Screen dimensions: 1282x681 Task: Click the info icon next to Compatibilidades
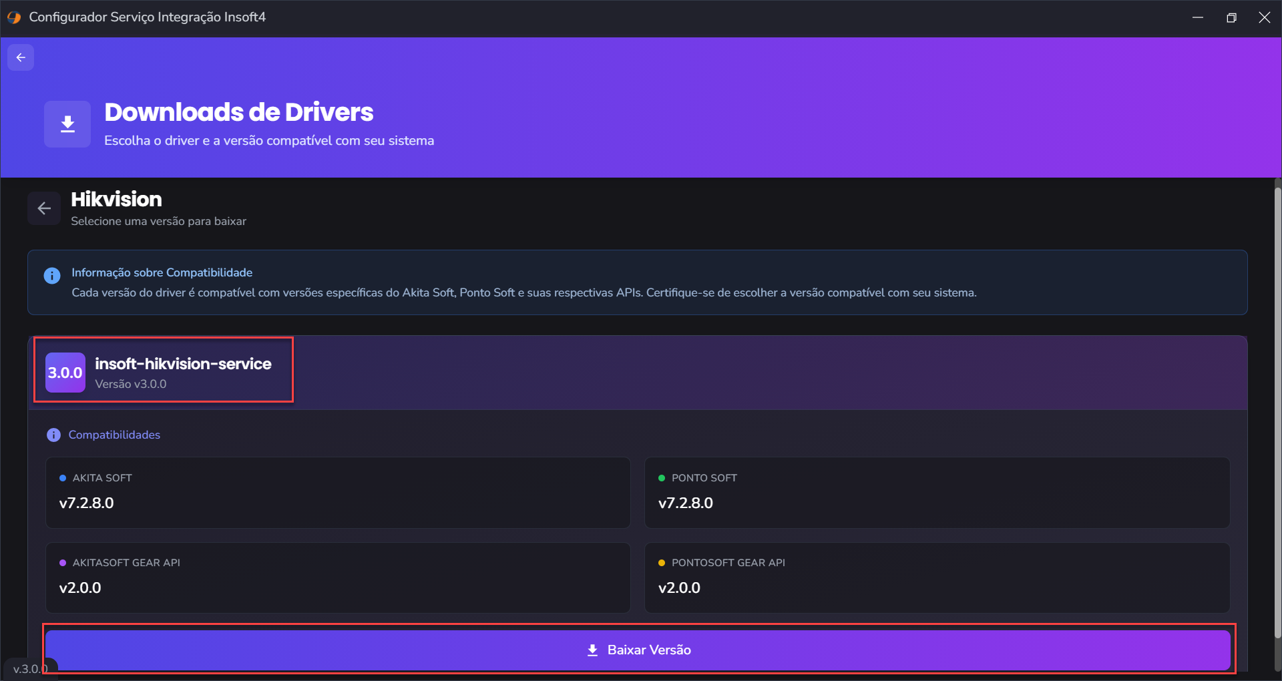coord(54,435)
